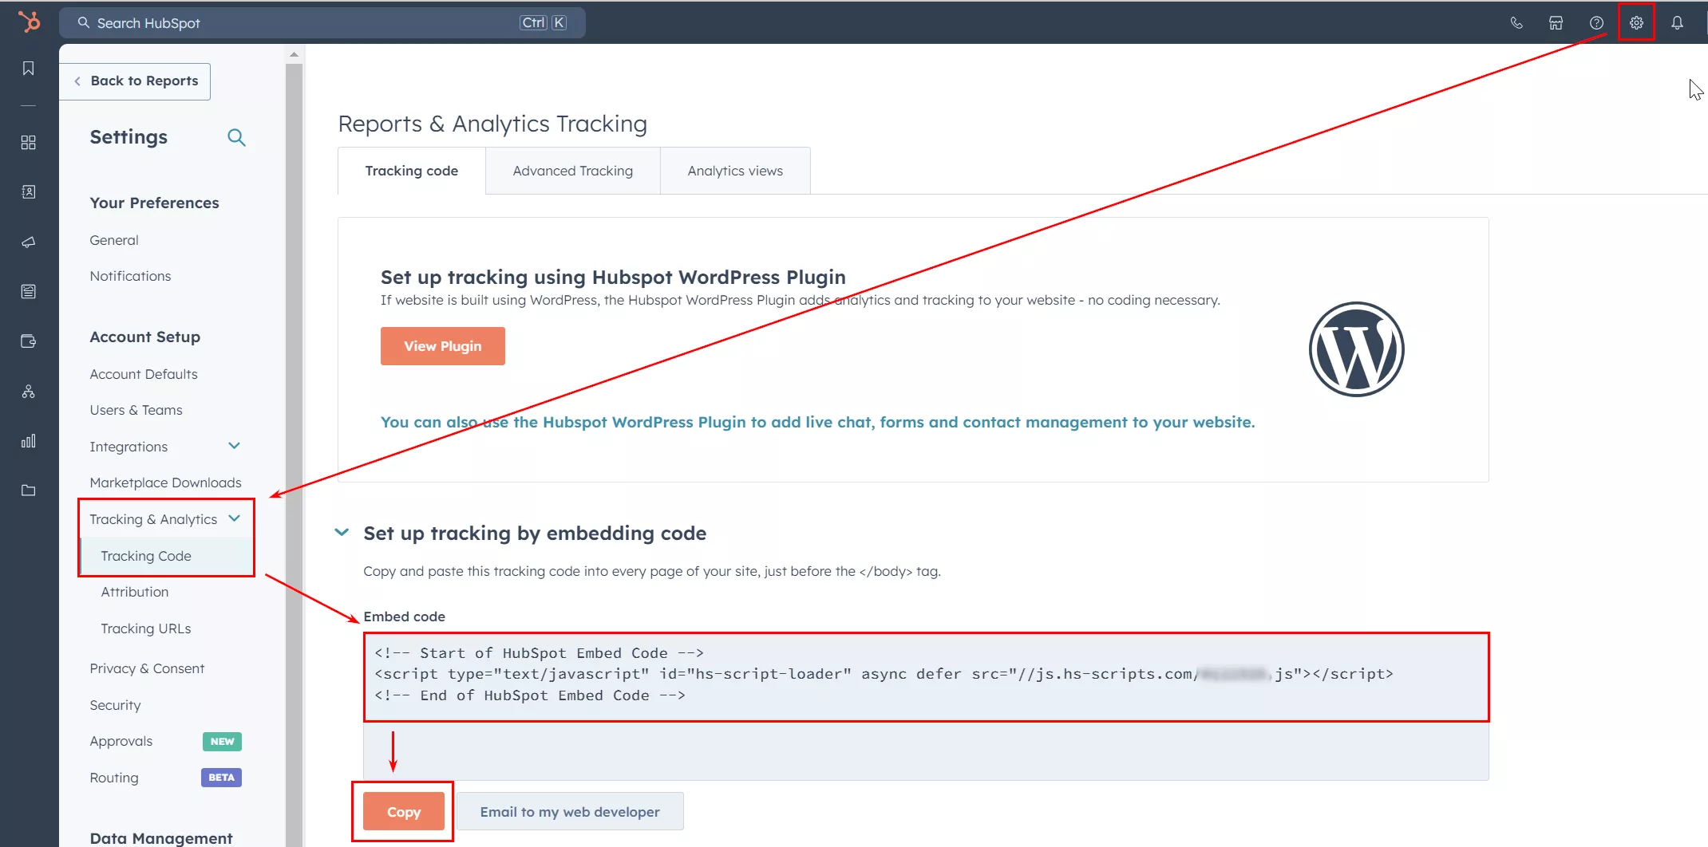Open the Notifications bell icon
The height and width of the screenshot is (847, 1708).
tap(1677, 23)
